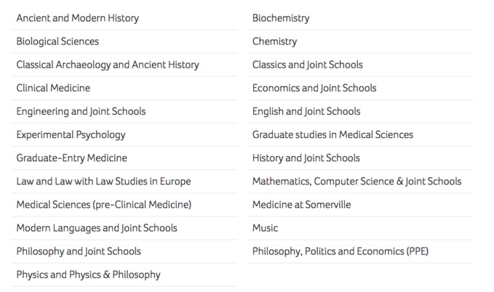Open Engineering and Joint Schools
Viewport: 494px width, 292px height.
coord(81,111)
